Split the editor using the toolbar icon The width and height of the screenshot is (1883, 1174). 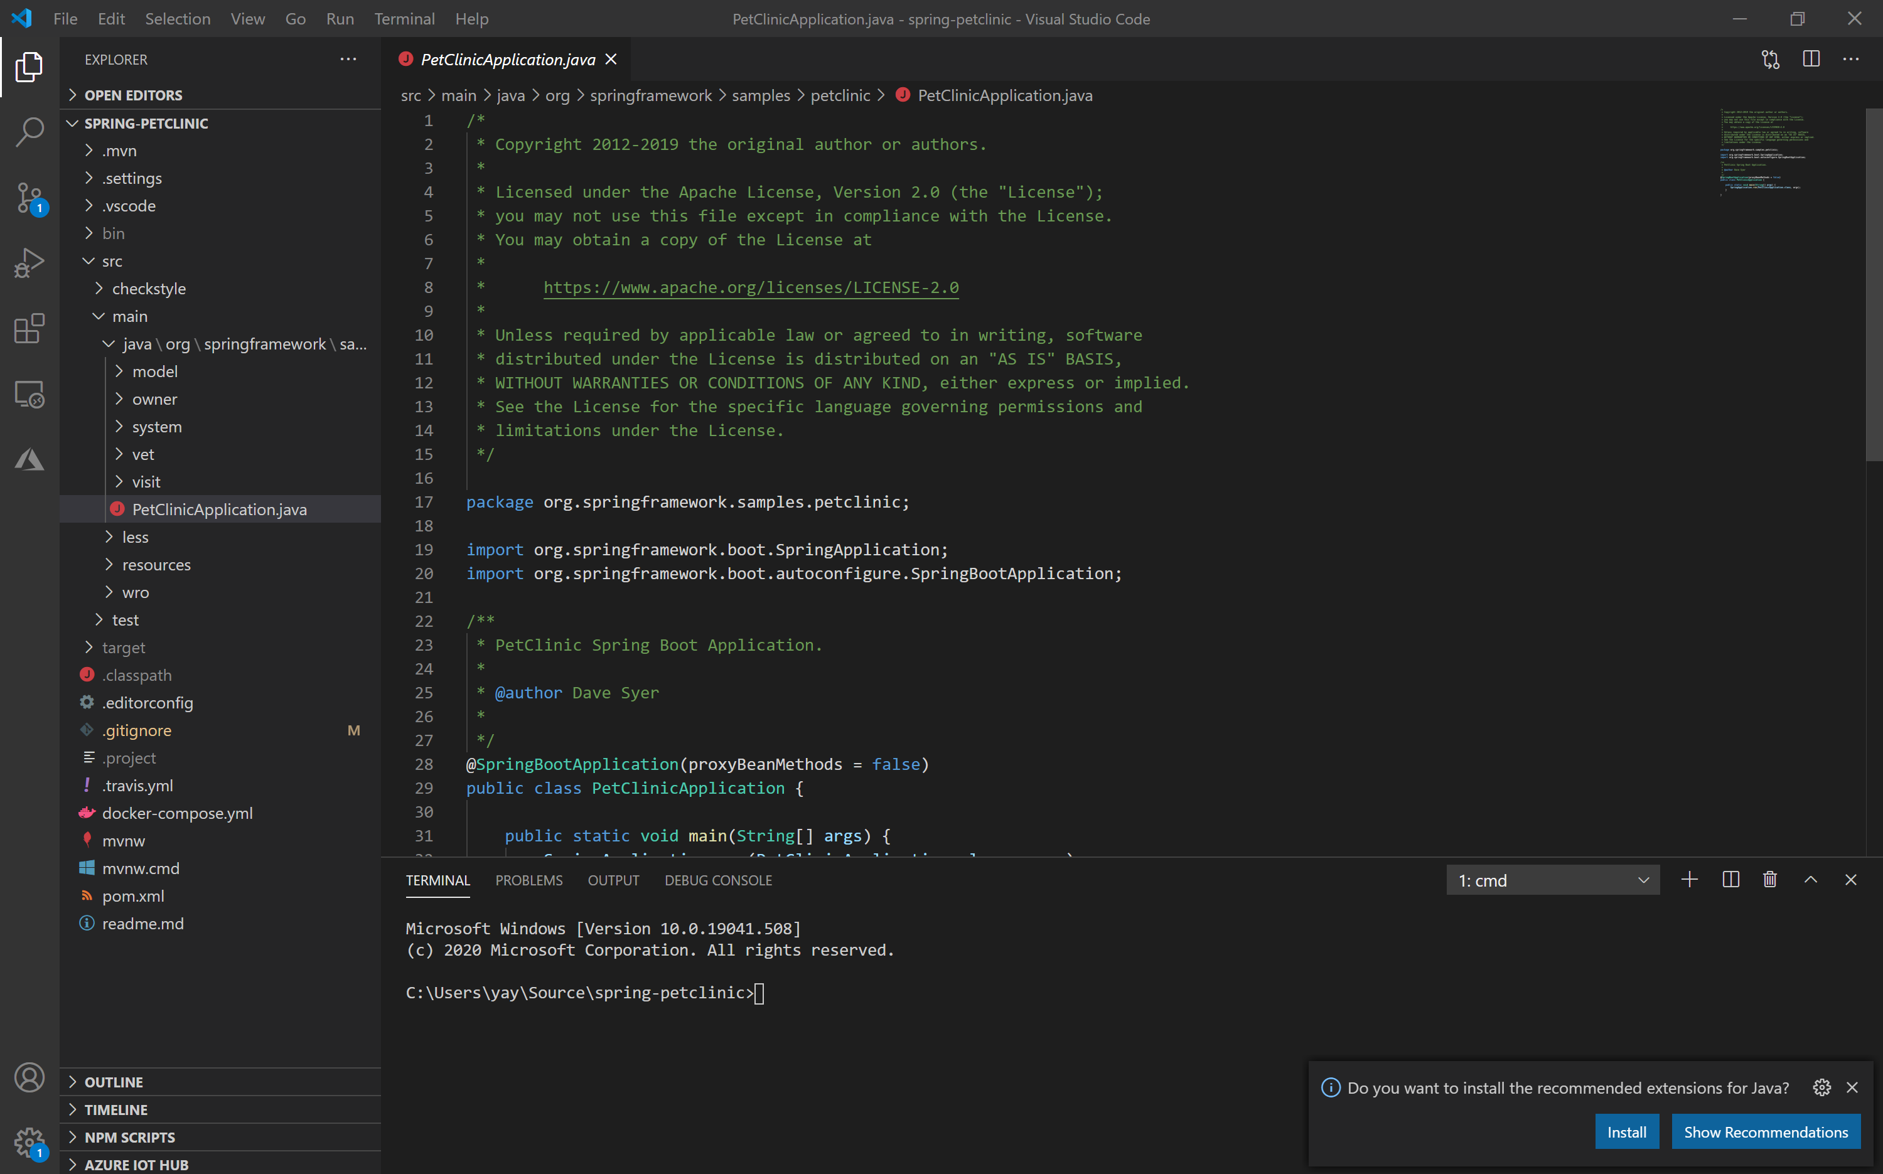click(1810, 59)
